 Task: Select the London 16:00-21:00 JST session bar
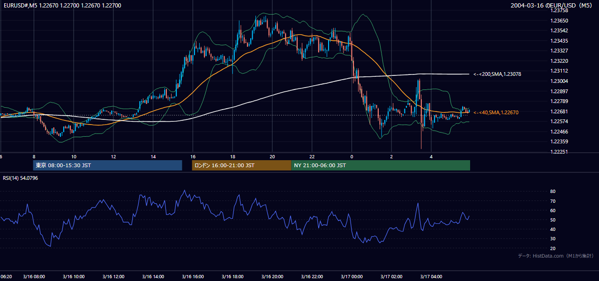[x=241, y=165]
